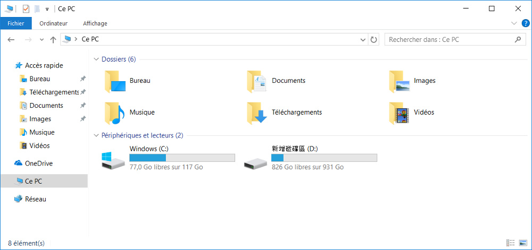Screen dimensions: 532x250
Task: Refresh the current location
Action: point(374,40)
